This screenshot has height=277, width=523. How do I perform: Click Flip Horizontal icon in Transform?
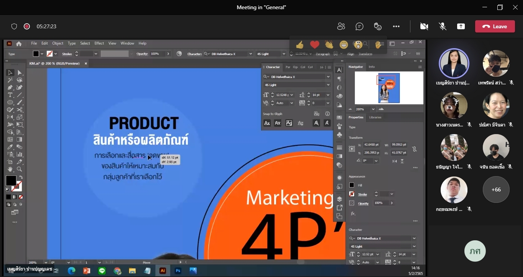395,161
